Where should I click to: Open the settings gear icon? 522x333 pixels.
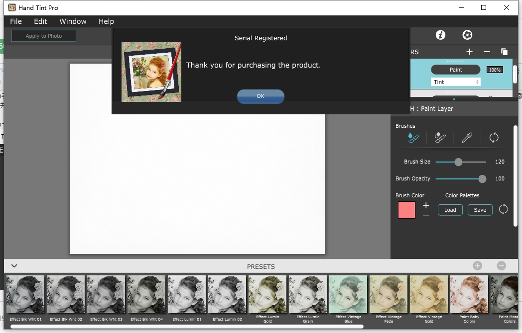pyautogui.click(x=467, y=35)
